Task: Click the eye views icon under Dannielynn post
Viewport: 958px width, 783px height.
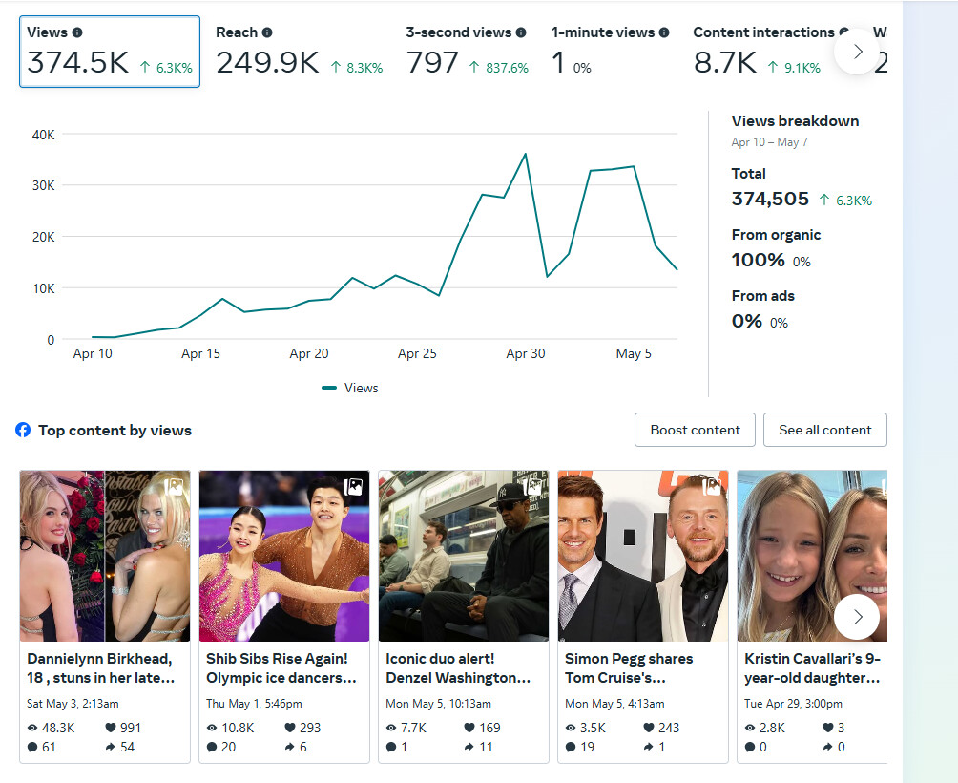Action: [x=32, y=728]
